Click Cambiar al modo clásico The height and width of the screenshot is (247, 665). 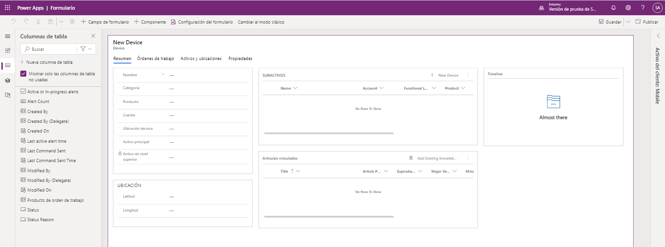coord(261,22)
